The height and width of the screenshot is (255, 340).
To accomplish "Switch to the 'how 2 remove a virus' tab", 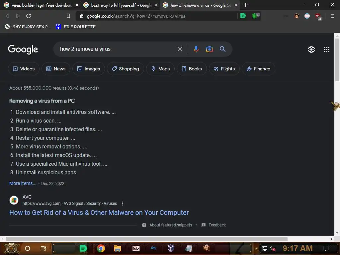I will [x=200, y=5].
